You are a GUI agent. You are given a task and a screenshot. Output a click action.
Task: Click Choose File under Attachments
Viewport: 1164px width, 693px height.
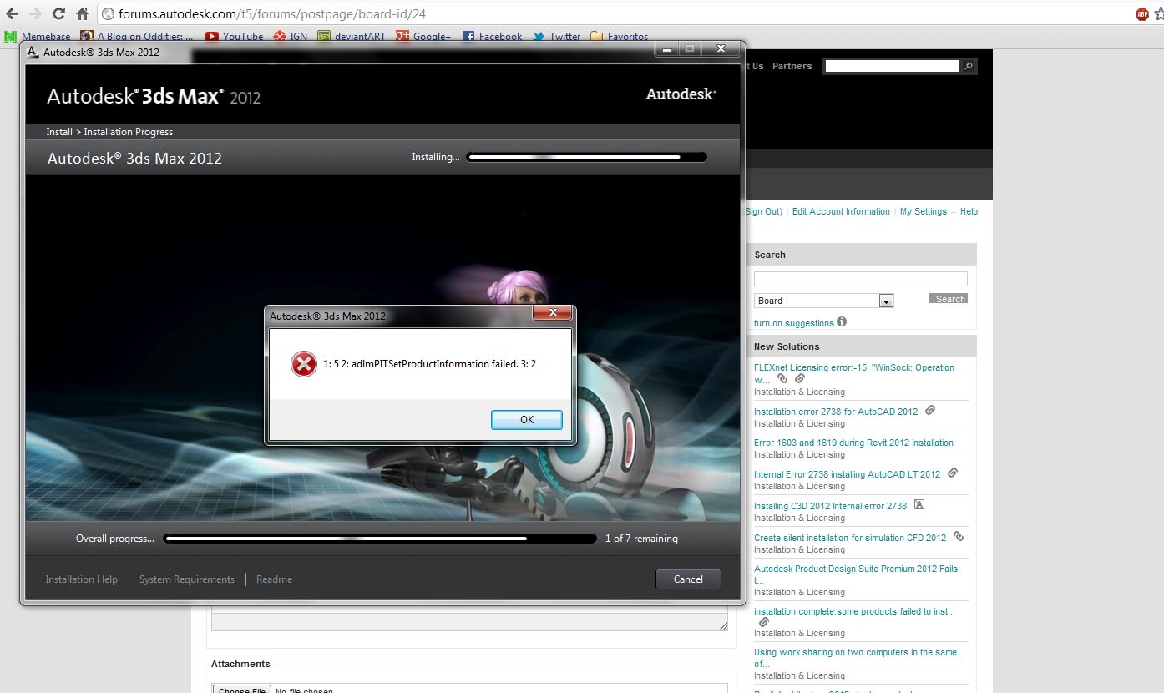point(241,689)
